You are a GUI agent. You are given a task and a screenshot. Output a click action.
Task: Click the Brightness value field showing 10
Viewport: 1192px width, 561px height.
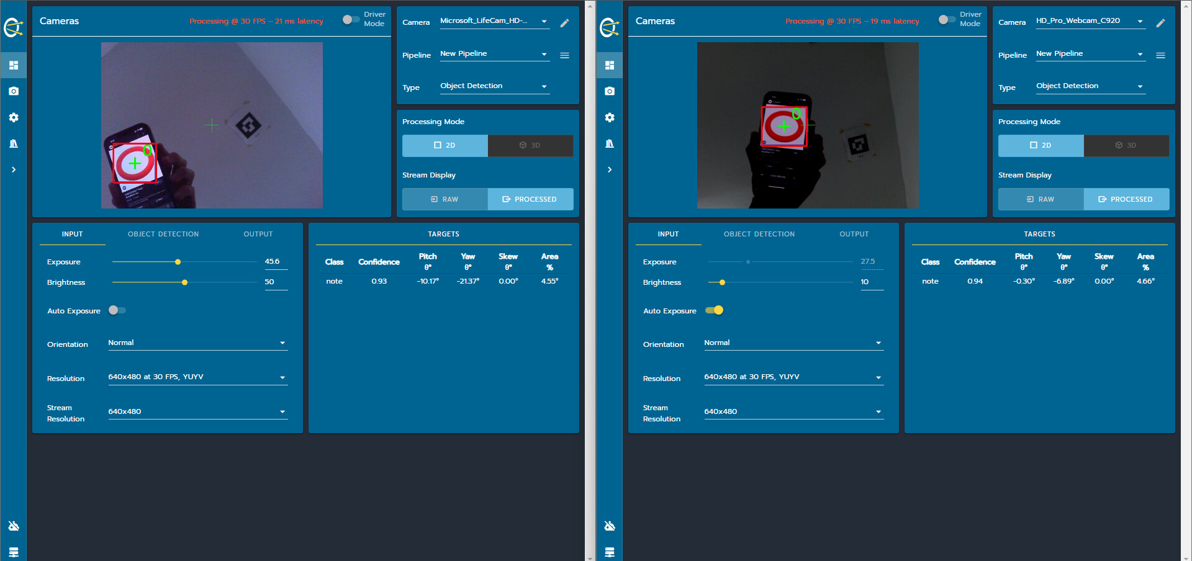click(872, 282)
